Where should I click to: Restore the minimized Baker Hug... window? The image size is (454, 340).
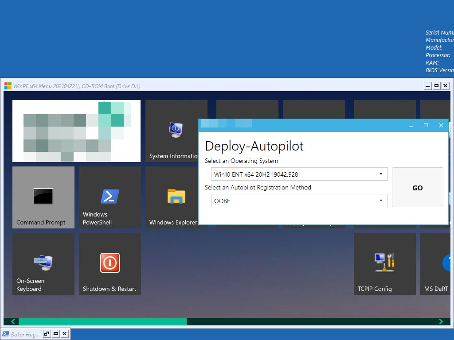(x=47, y=334)
